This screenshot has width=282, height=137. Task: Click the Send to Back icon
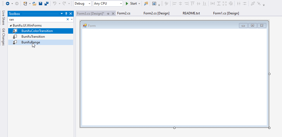click(x=259, y=4)
